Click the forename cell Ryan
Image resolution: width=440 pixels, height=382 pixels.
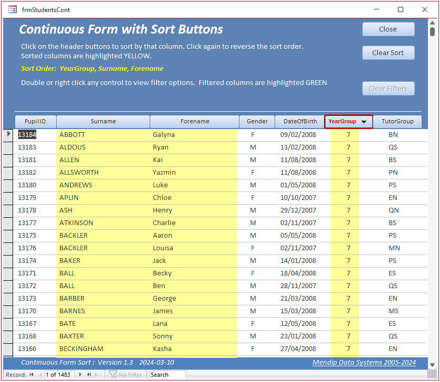point(194,147)
